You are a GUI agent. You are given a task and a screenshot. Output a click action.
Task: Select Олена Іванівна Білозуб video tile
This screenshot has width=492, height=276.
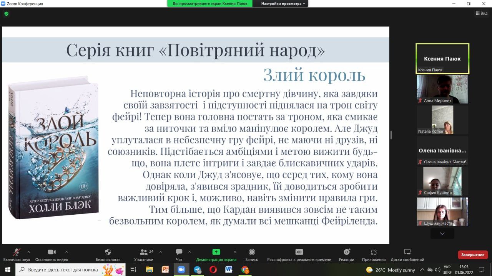point(442,150)
